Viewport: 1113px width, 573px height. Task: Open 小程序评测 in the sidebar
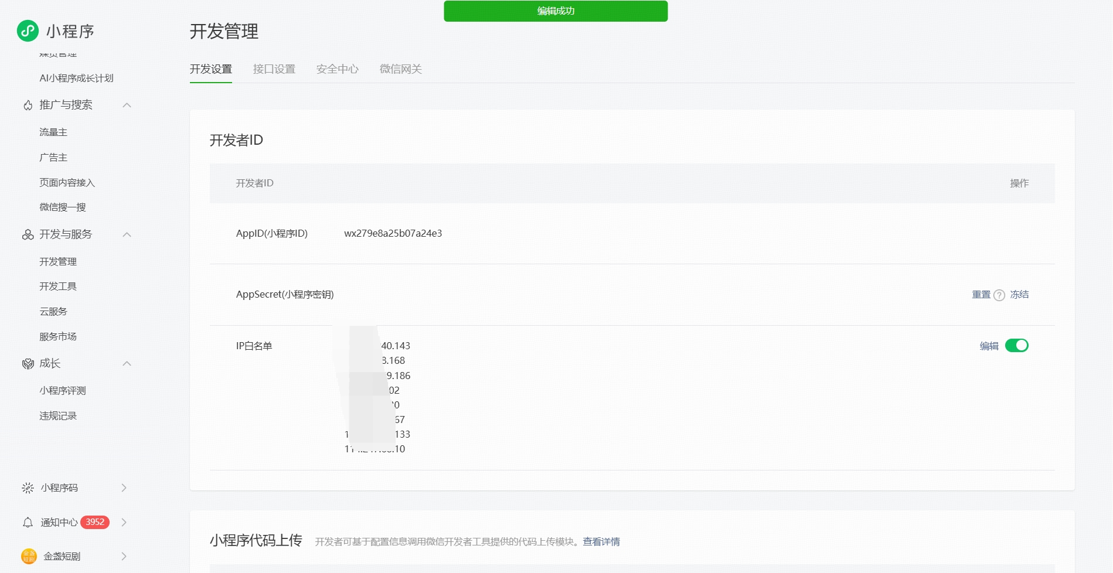click(63, 391)
